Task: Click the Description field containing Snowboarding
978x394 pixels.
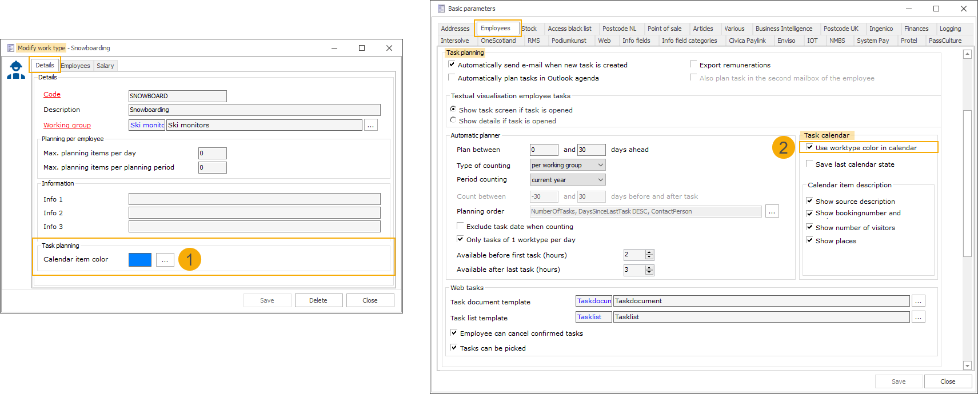Action: [x=254, y=110]
